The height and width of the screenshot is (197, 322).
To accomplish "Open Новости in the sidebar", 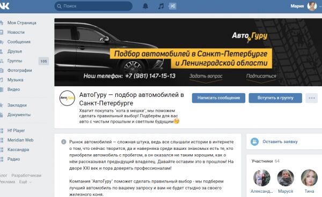I will coord(16,32).
